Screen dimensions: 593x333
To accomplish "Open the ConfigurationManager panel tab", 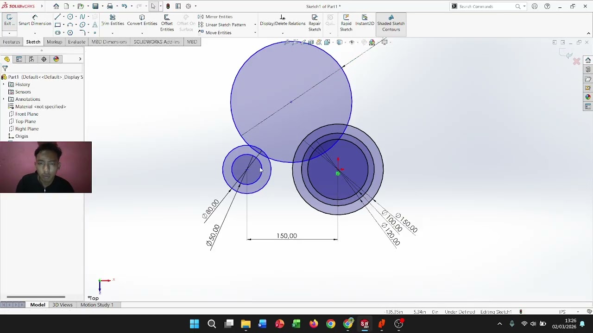I will coord(32,59).
